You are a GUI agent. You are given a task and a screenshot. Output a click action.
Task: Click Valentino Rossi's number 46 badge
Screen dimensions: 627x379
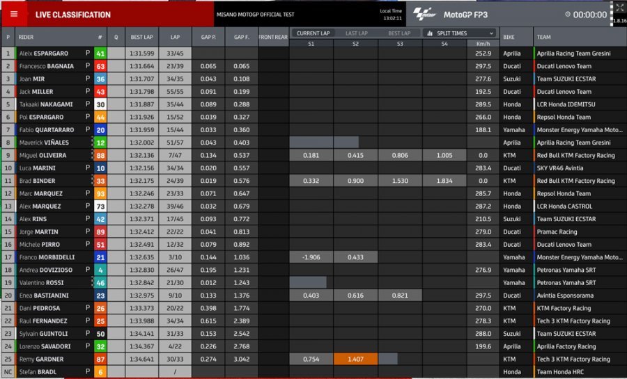100,283
